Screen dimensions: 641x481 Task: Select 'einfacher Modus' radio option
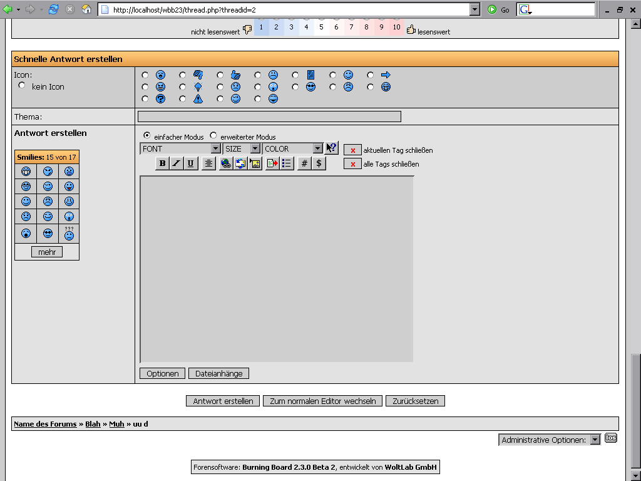pos(147,135)
